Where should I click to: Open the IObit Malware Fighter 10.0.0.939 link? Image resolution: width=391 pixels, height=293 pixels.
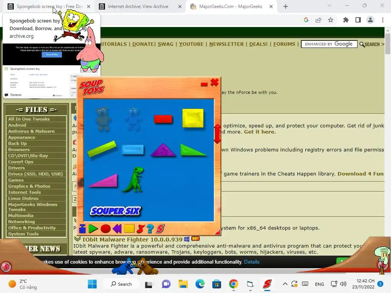pyautogui.click(x=132, y=240)
